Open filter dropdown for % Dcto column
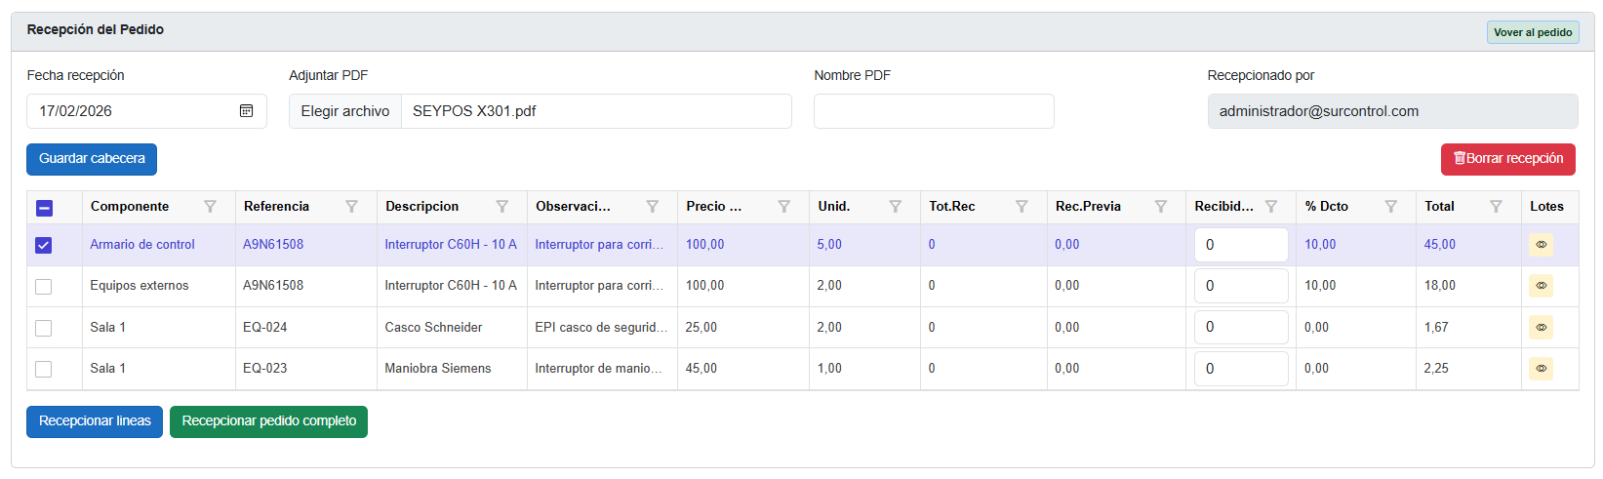Screen dimensions: 1603x479 tap(1390, 207)
